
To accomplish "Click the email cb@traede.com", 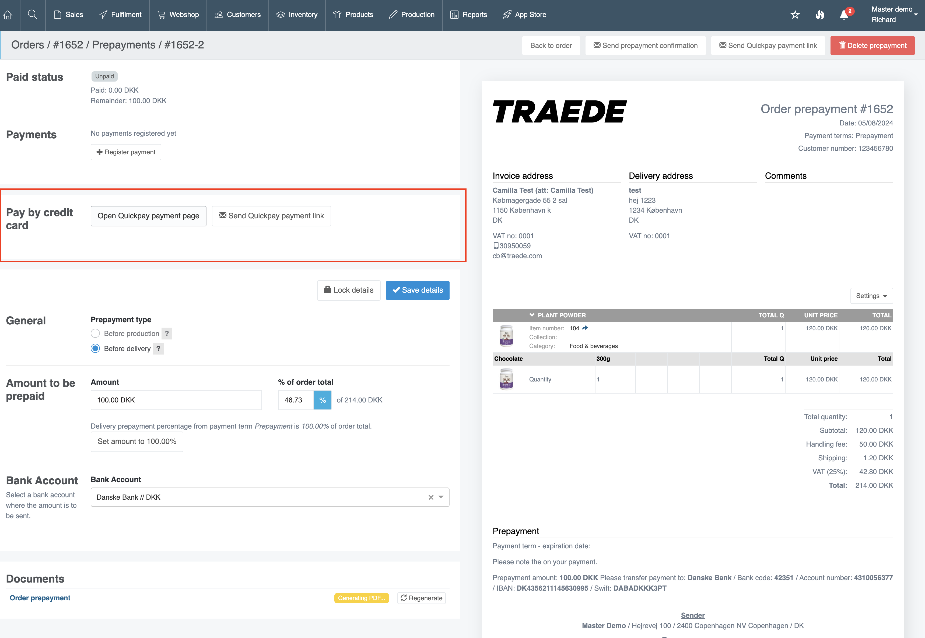I will pos(517,256).
